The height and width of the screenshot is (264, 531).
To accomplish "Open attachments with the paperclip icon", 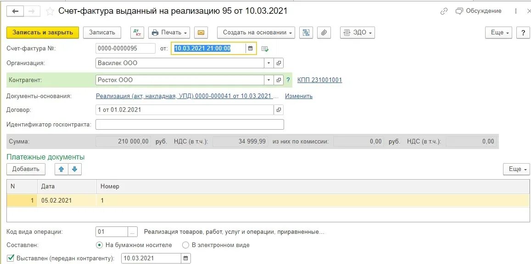I will click(324, 32).
